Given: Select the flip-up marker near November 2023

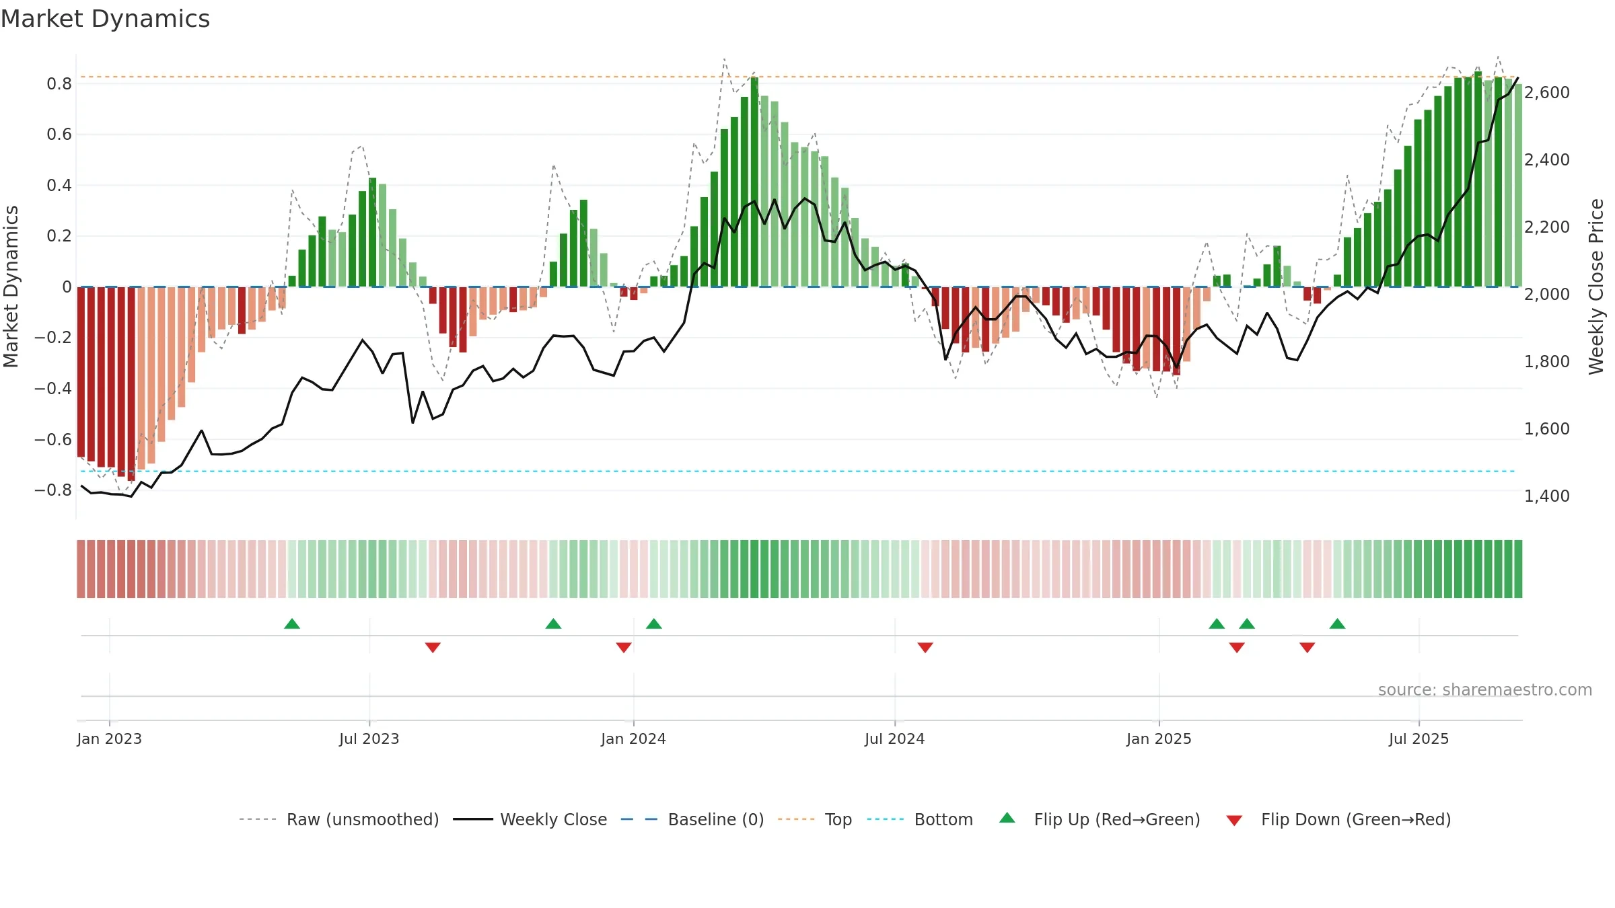Looking at the screenshot, I should pos(553,623).
